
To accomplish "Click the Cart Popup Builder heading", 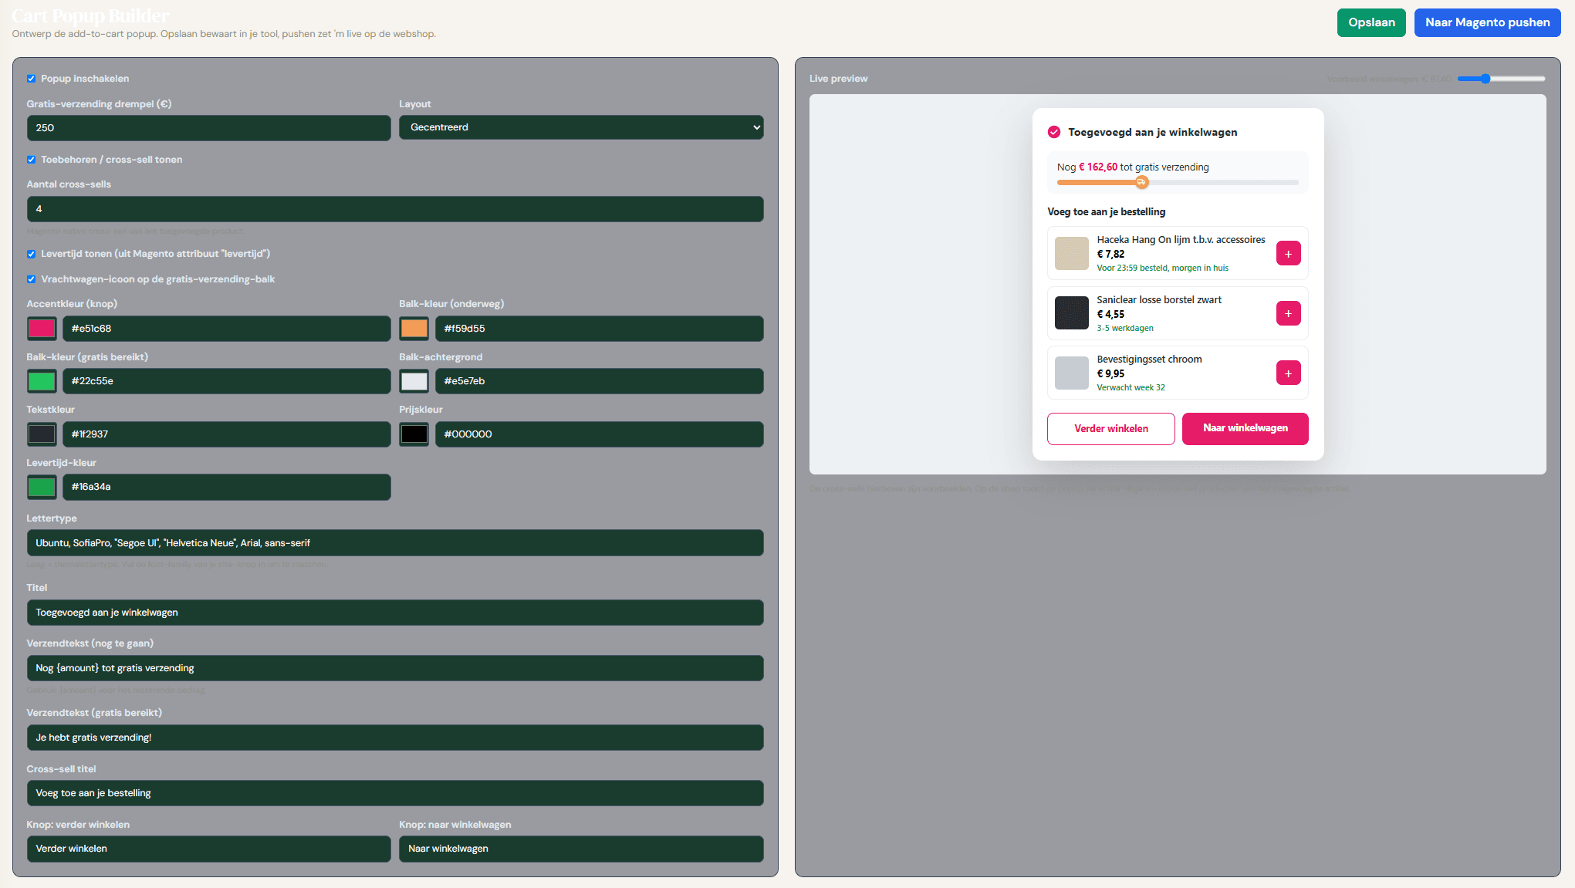I will point(90,15).
